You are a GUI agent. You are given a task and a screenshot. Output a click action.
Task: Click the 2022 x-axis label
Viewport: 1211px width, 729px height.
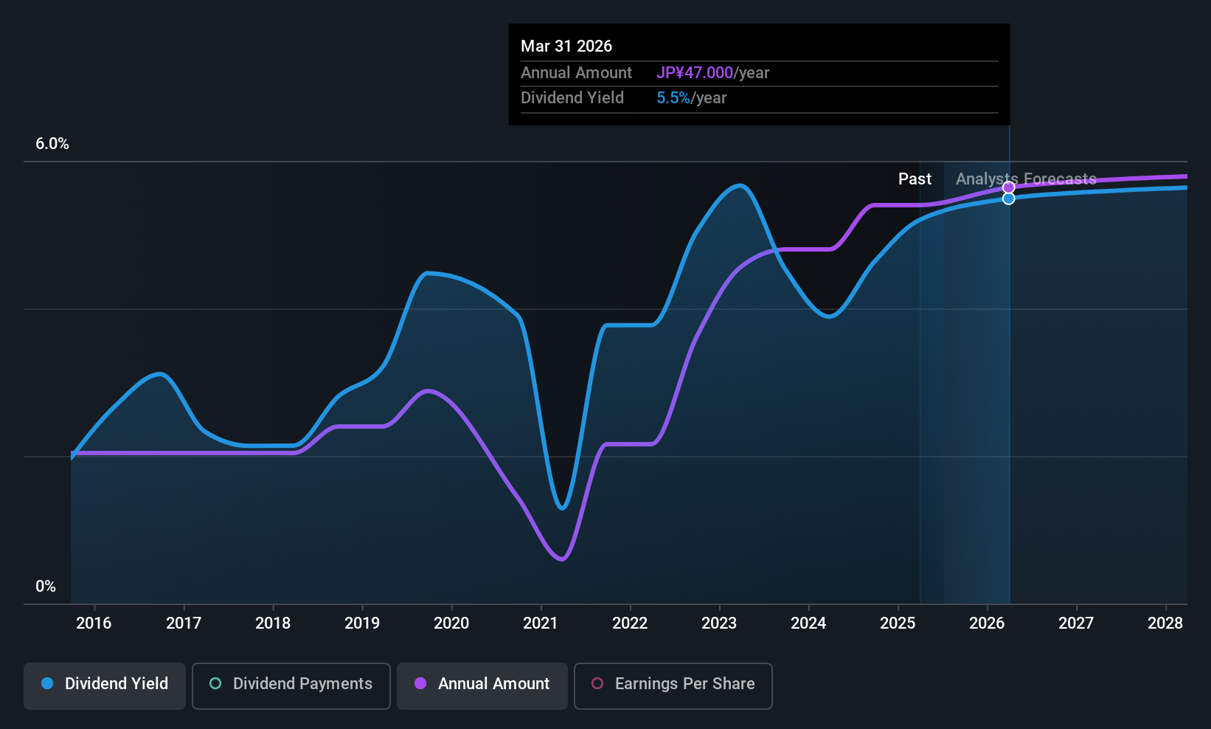coord(630,623)
